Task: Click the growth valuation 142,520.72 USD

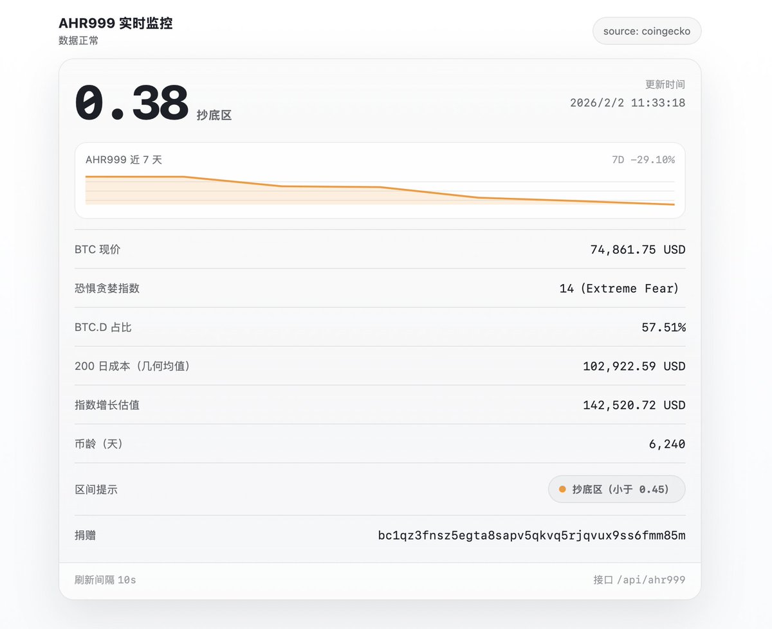Action: click(x=634, y=405)
